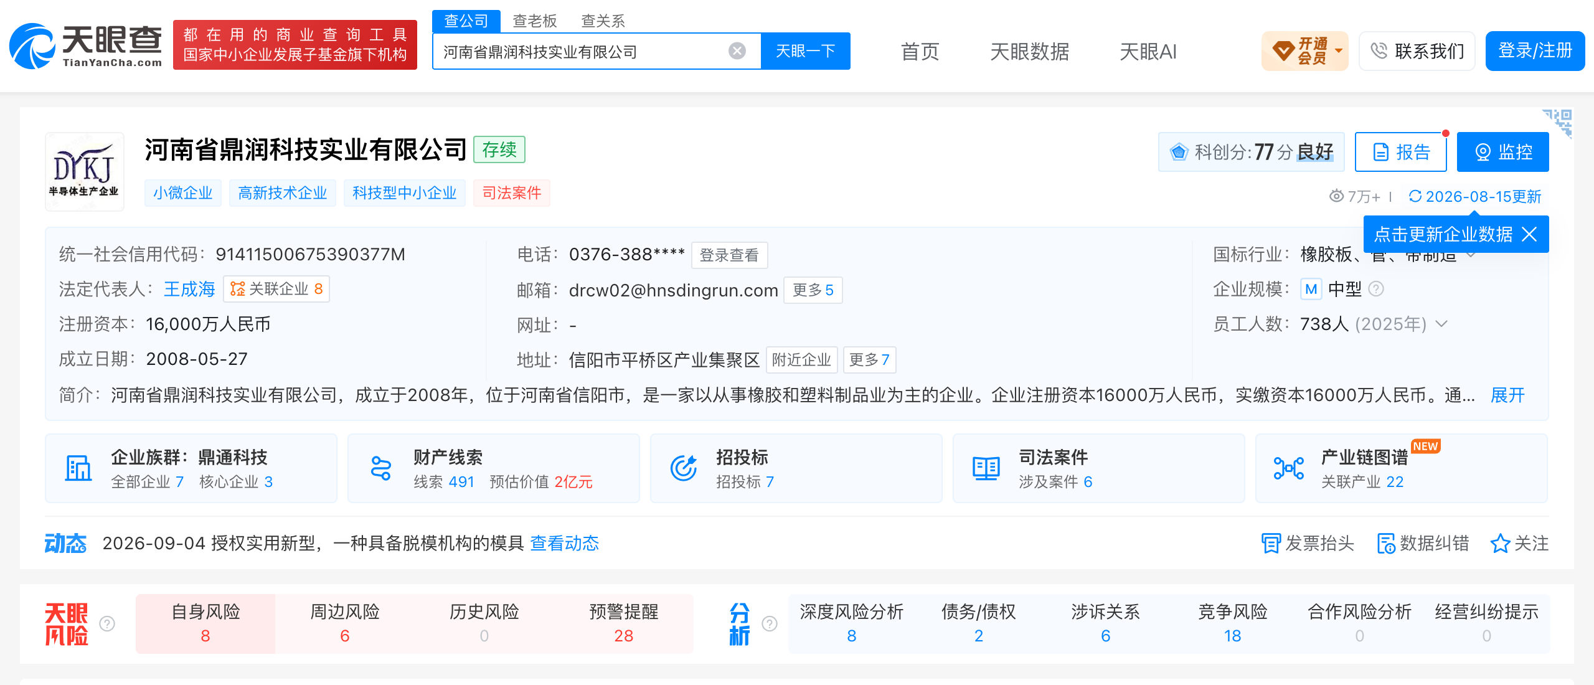Open the 查看动态 link
This screenshot has width=1594, height=685.
(564, 543)
